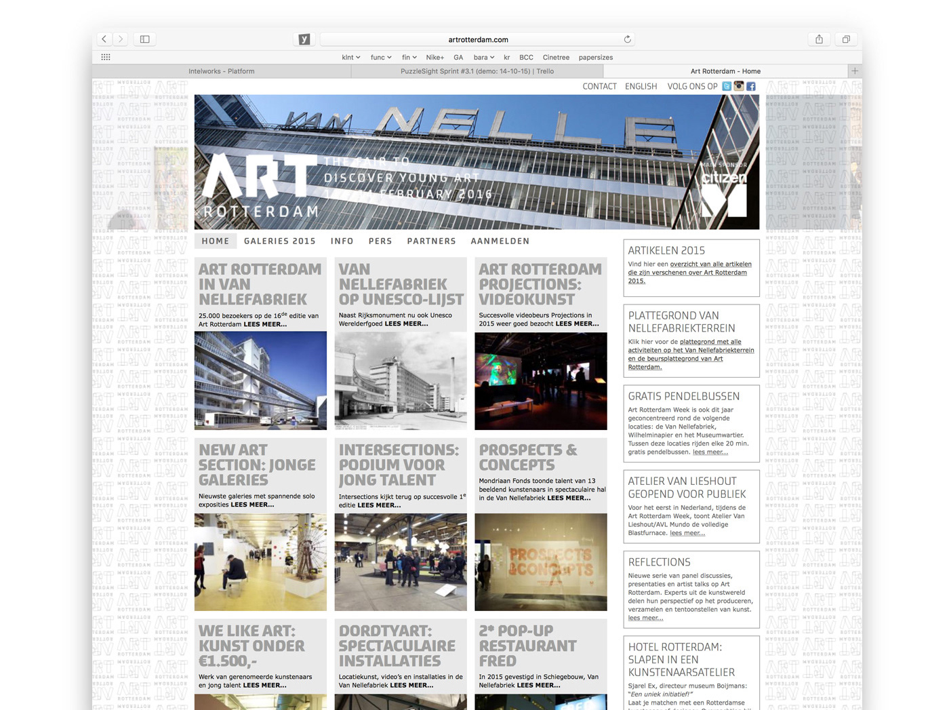
Task: Open GALERIES 2015 navigation item
Action: pyautogui.click(x=280, y=241)
